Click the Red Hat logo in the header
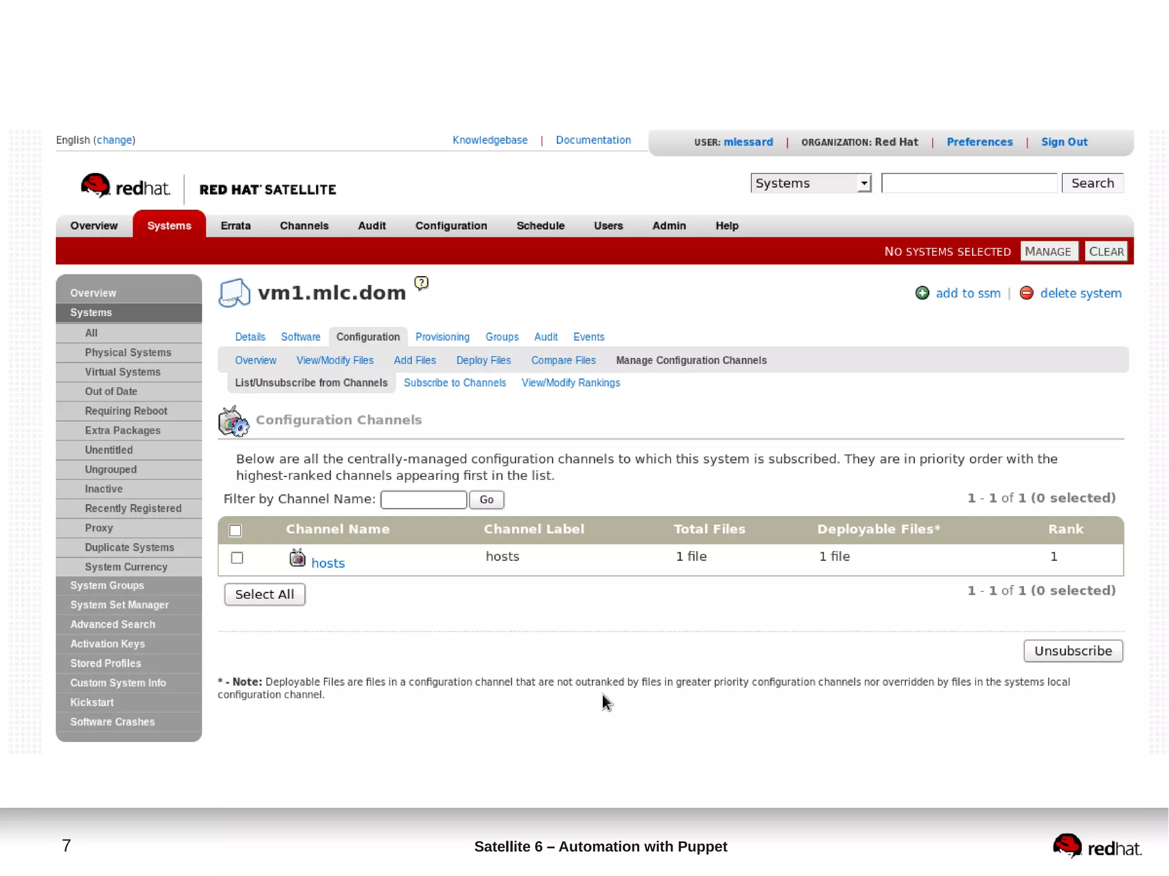The width and height of the screenshot is (1169, 876). click(x=126, y=186)
